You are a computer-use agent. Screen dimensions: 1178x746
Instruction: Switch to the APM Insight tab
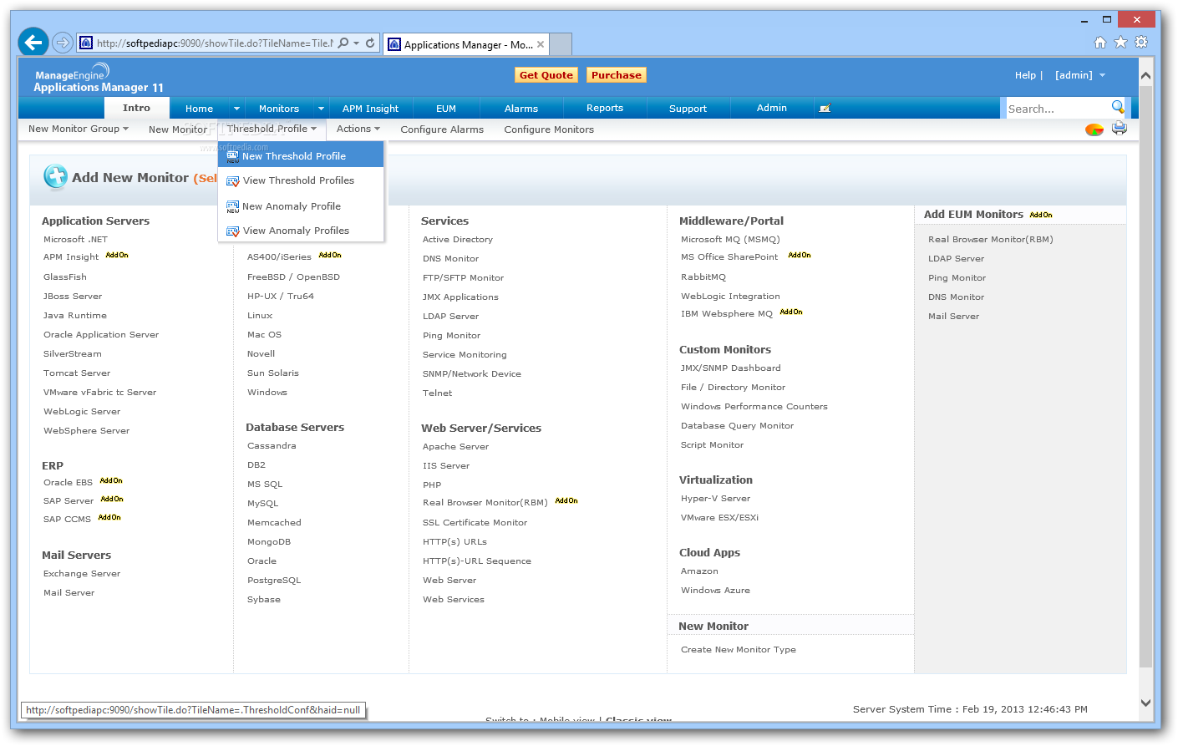point(370,109)
